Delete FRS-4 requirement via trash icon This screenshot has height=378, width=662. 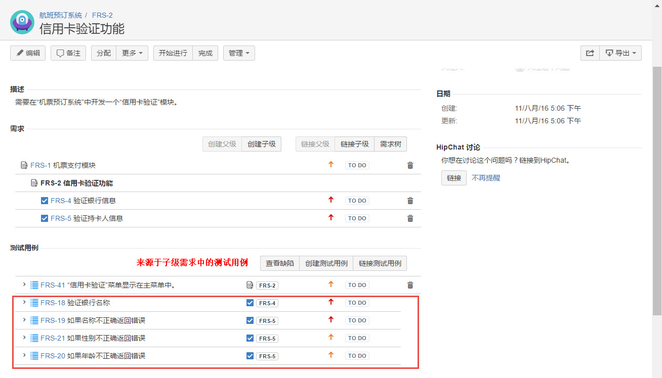(x=410, y=201)
